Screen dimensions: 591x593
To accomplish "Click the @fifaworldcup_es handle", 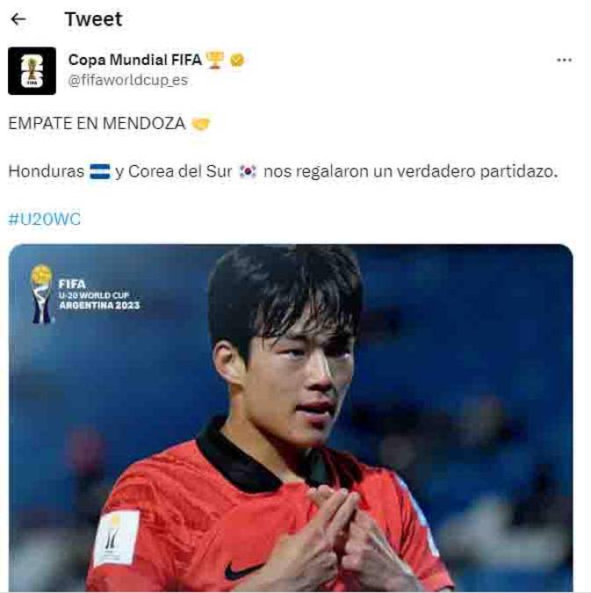I will coord(128,80).
